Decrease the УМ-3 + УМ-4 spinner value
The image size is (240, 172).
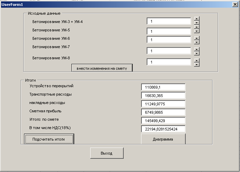click(x=197, y=23)
